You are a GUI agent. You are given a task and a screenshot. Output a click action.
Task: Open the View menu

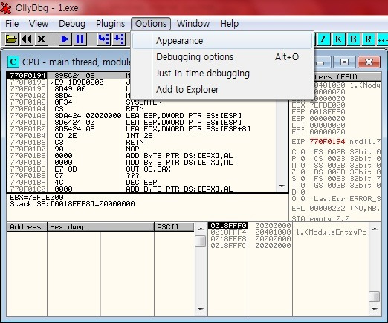(x=39, y=24)
